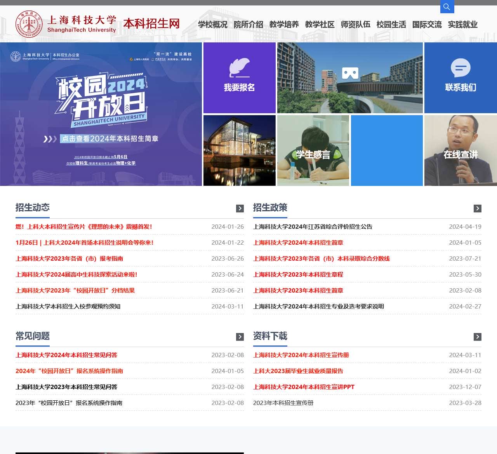Click the ShanghaiTech University logo
The height and width of the screenshot is (454, 497).
[x=66, y=24]
